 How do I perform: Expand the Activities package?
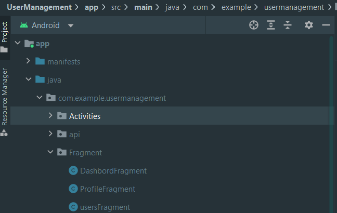[x=50, y=116]
